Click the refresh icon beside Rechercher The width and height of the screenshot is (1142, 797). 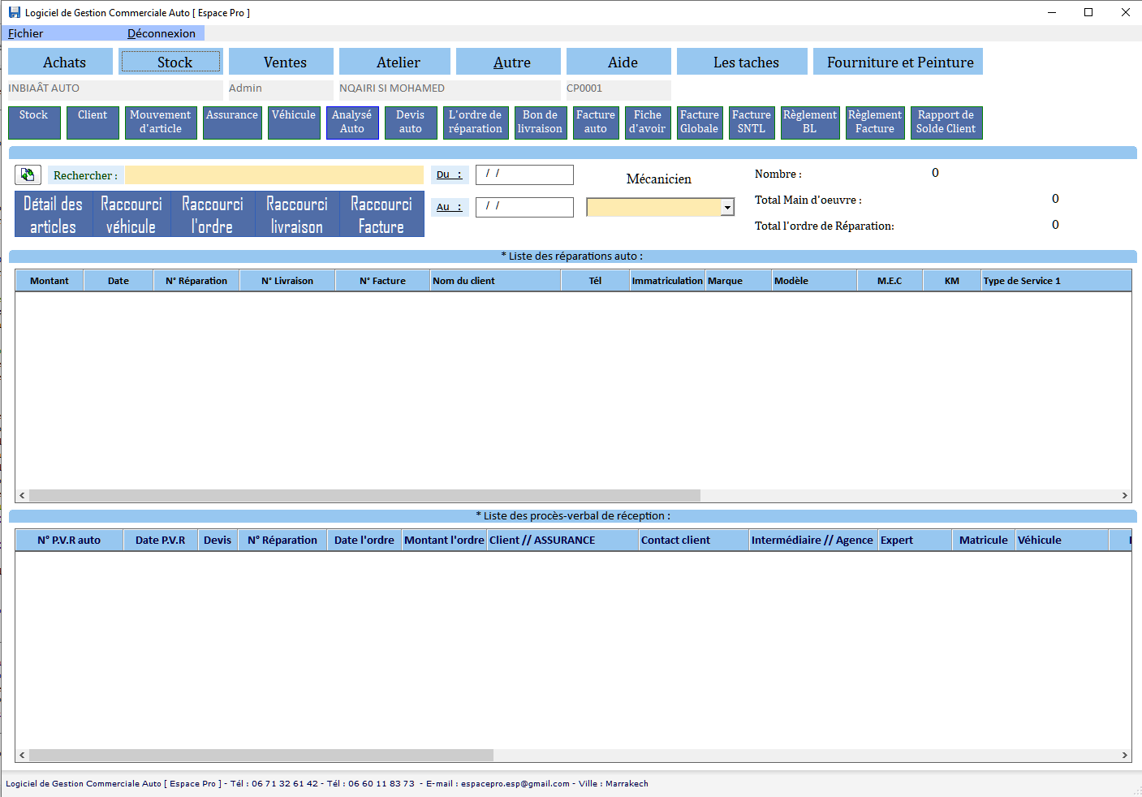(28, 174)
